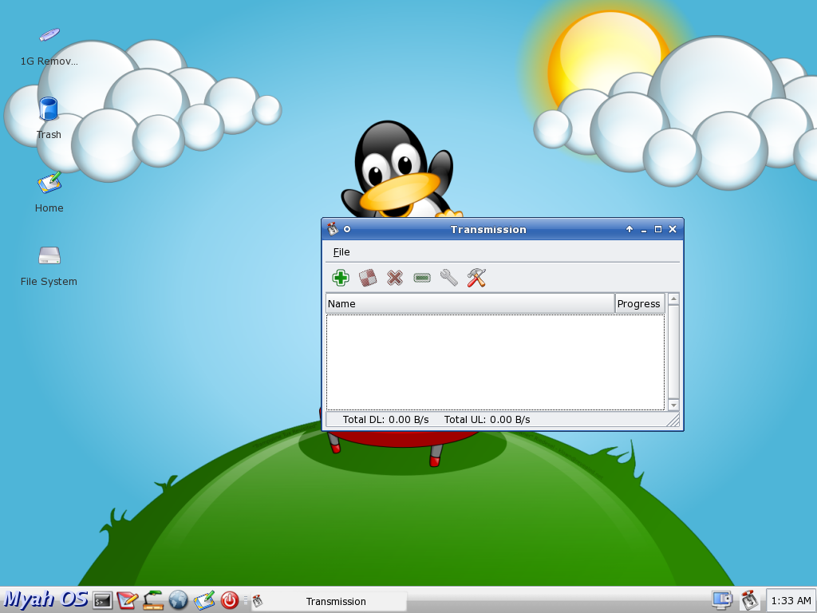The height and width of the screenshot is (613, 817).
Task: Open the web browser globe icon in panel
Action: coord(178,600)
